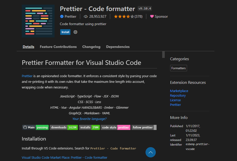Click the Prettier extension logo image
Image resolution: width=237 pixels, height=161 pixels.
pyautogui.click(x=38, y=21)
